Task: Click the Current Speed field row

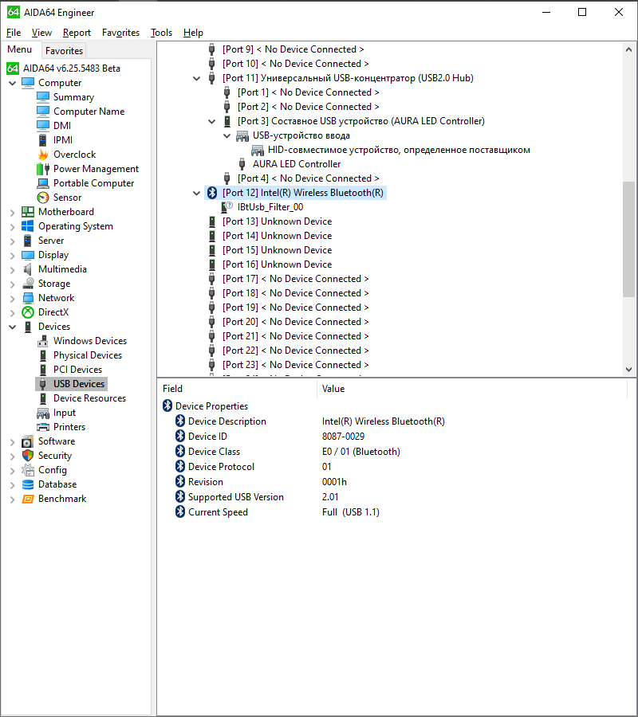Action: click(x=218, y=512)
